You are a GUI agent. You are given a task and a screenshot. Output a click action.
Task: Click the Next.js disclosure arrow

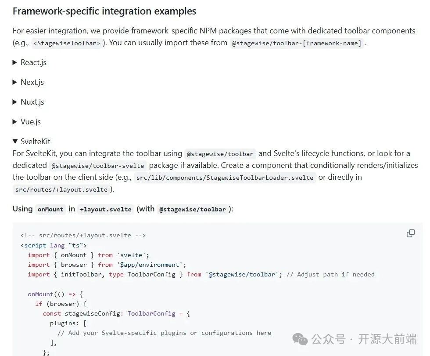pos(14,82)
